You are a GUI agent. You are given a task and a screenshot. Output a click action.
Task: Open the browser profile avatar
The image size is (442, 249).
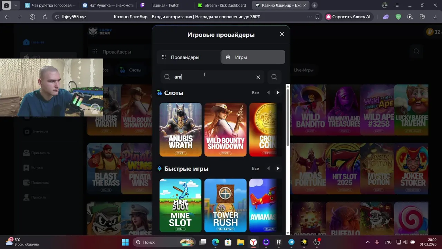pyautogui.click(x=385, y=5)
